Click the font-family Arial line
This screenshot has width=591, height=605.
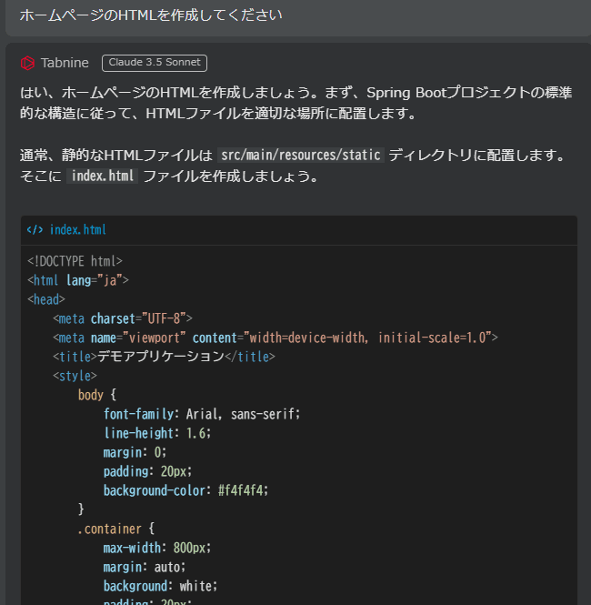(x=201, y=414)
